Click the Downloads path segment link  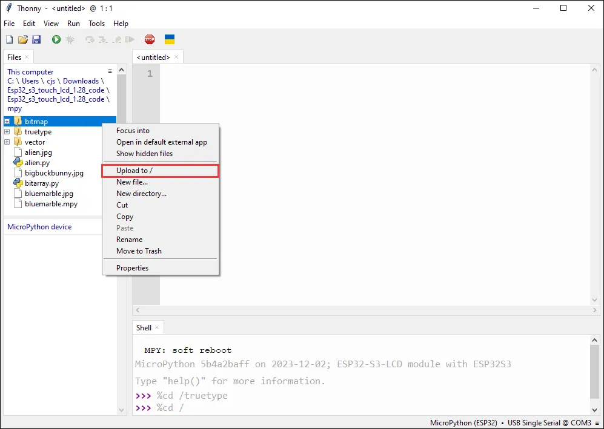81,81
